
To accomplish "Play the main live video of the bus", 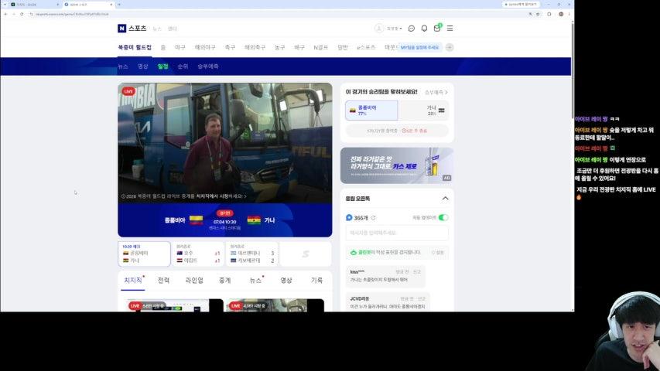I will (224, 143).
